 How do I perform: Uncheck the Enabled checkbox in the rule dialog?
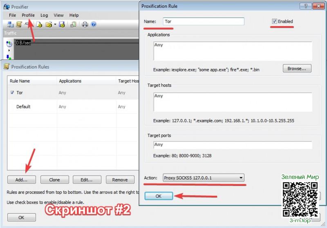pos(275,21)
